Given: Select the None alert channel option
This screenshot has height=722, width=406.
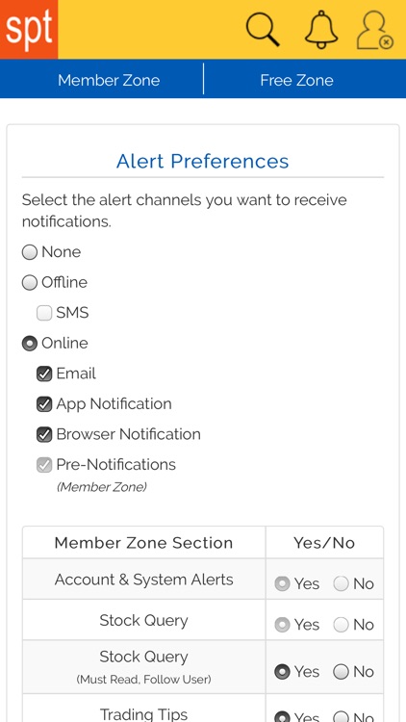Looking at the screenshot, I should [x=30, y=252].
